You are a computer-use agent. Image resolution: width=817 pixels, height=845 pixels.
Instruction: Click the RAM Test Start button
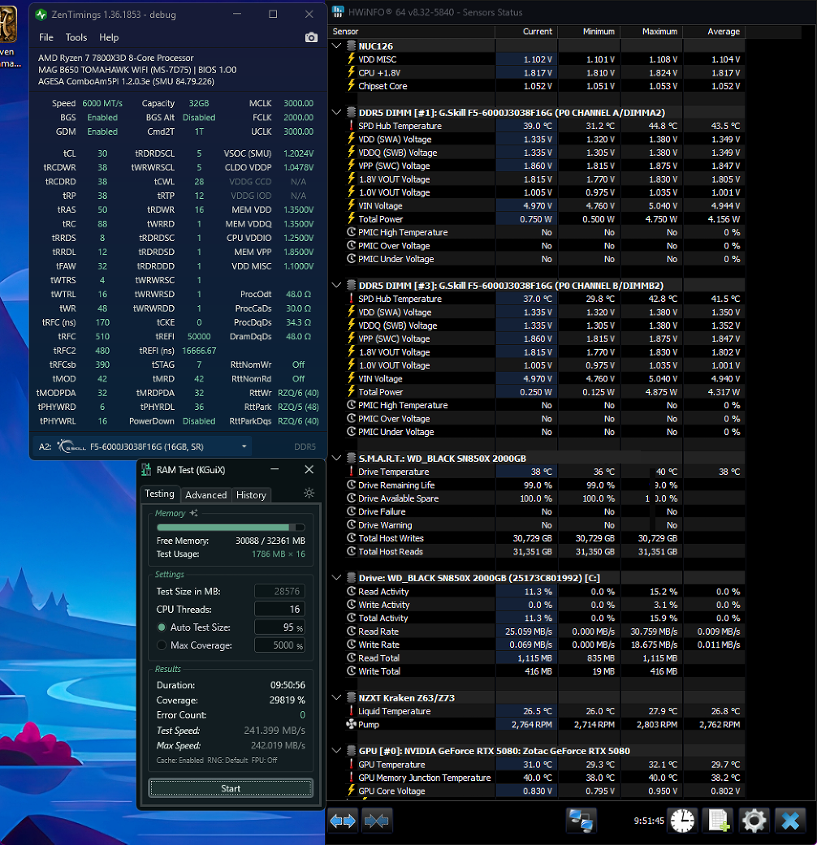pos(231,788)
